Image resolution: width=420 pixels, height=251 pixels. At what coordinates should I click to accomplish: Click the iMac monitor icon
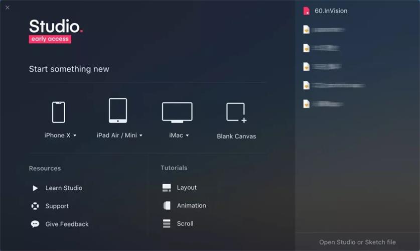point(177,112)
